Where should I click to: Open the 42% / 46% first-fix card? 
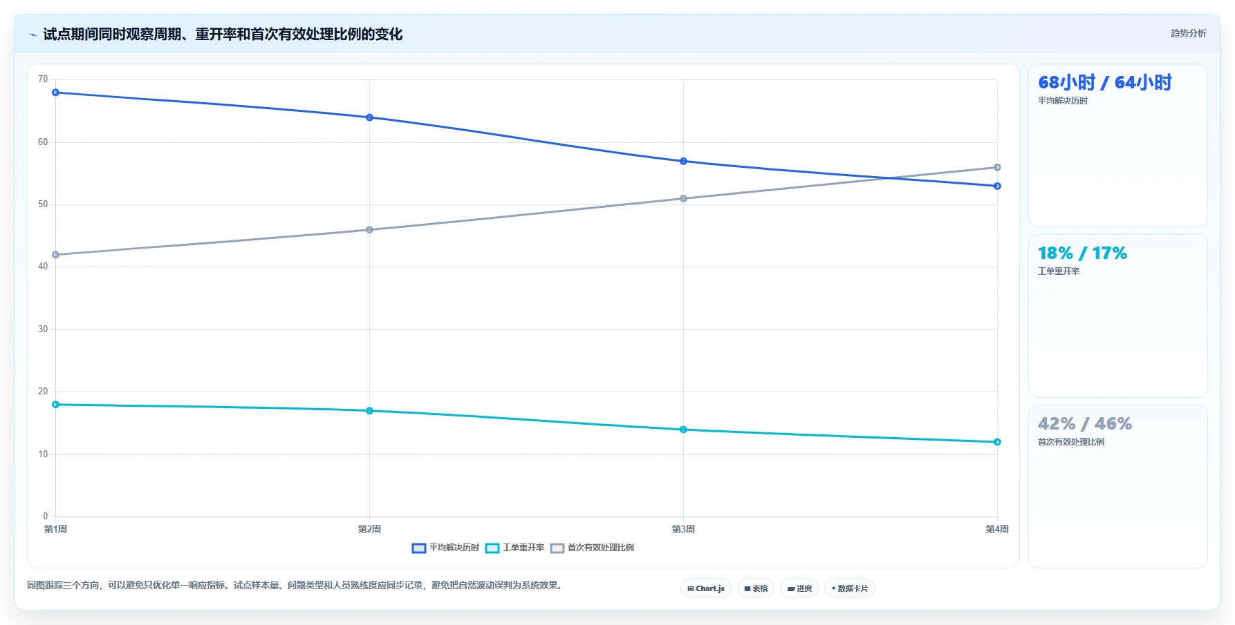1118,487
